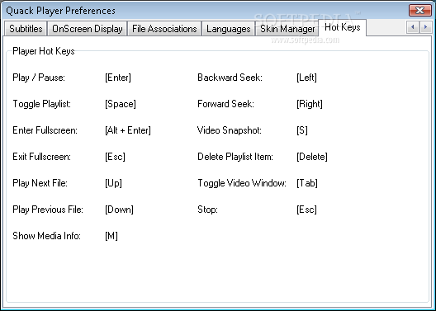Click the 'Play / Pause:' label
The height and width of the screenshot is (311, 436).
[39, 78]
